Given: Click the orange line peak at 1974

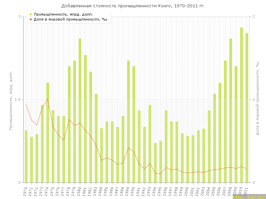Looking at the screenshot, I should click(48, 99).
